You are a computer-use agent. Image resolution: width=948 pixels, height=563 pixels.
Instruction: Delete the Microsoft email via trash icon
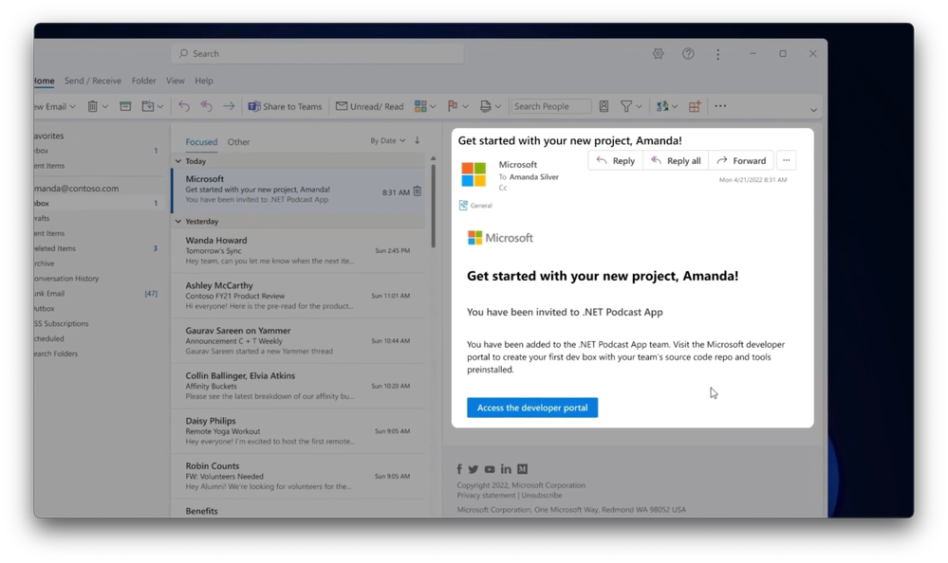pos(418,191)
